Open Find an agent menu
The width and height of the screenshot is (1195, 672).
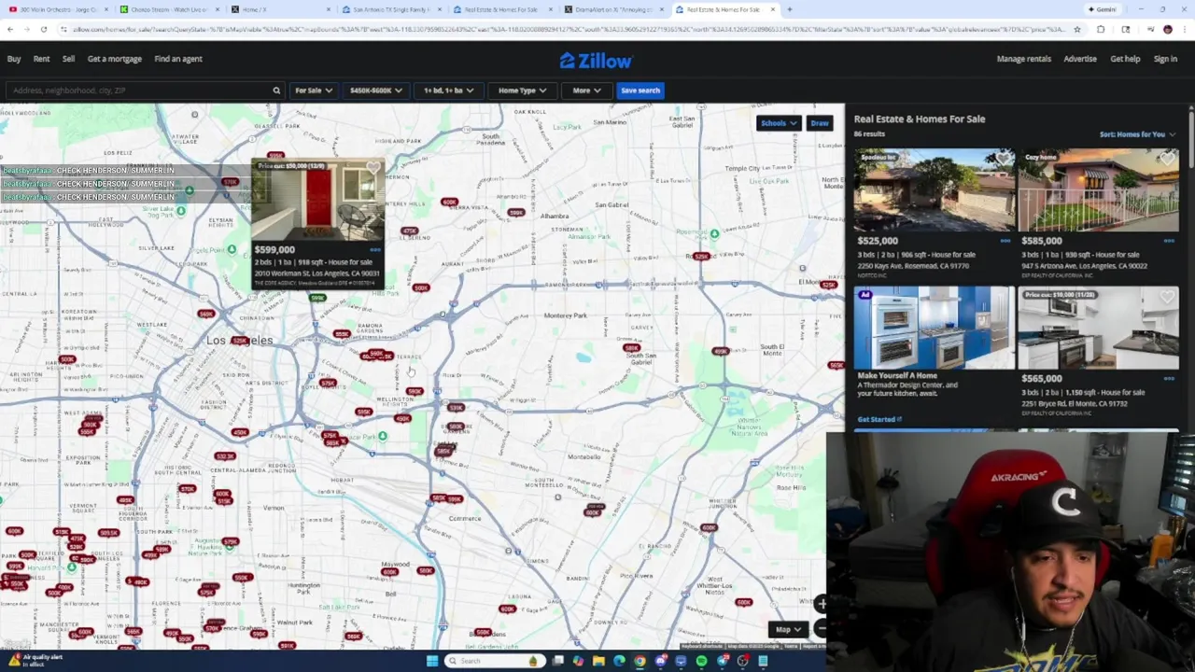pos(178,59)
